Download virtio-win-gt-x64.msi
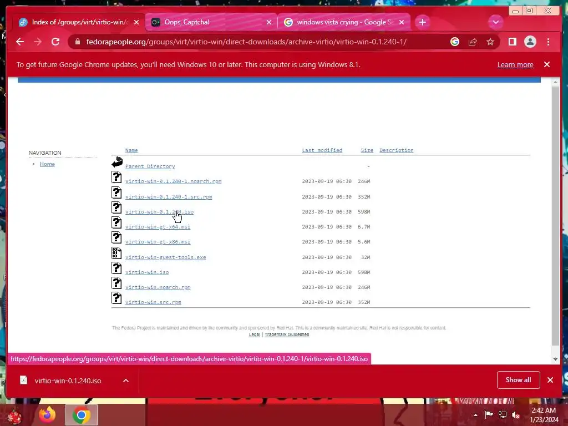Image resolution: width=568 pixels, height=426 pixels. tap(158, 227)
